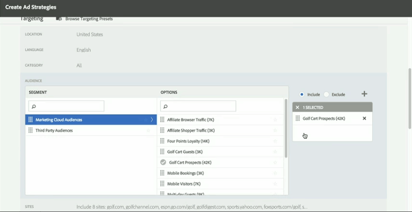Click grid icon of Affiliate Browser Traffic

[x=162, y=120]
